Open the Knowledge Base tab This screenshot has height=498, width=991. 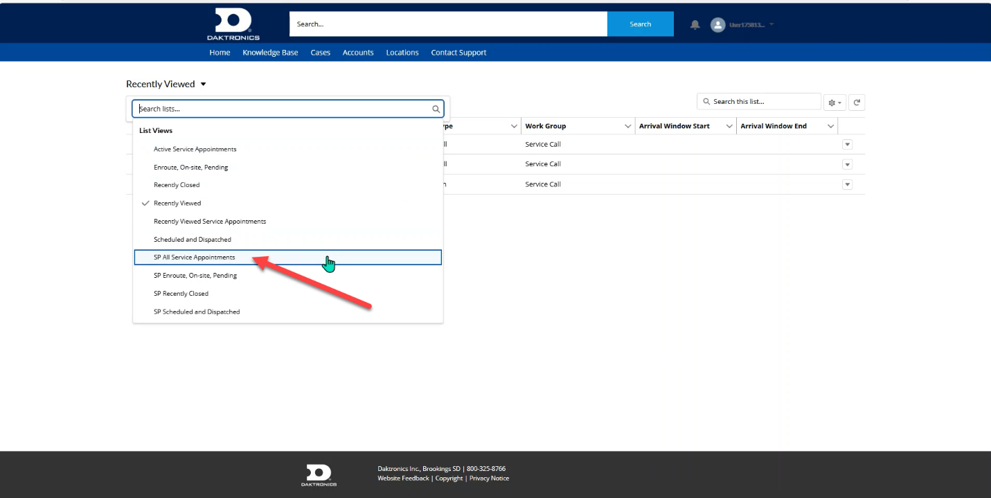pos(270,53)
